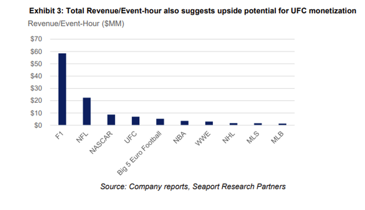Viewport: 365px width, 210px height.
Task: Click the F1 bar in the chart
Action: (62, 89)
